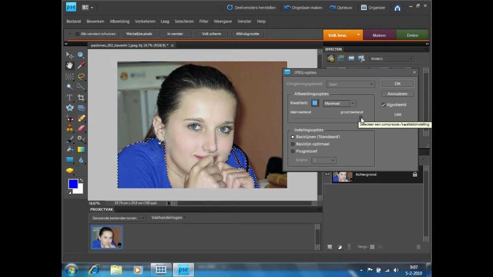Select Progressief radio option
Image resolution: width=493 pixels, height=277 pixels.
[293, 151]
